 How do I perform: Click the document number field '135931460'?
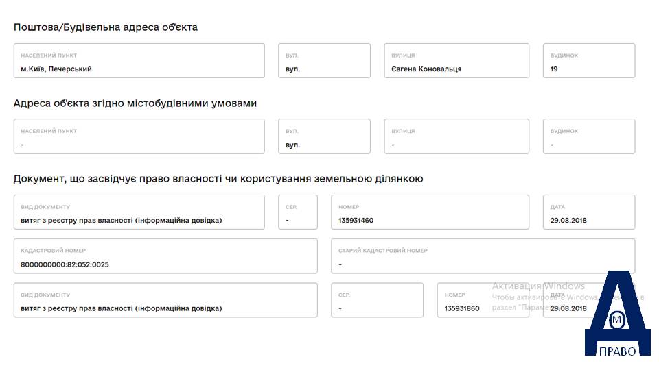pyautogui.click(x=430, y=212)
